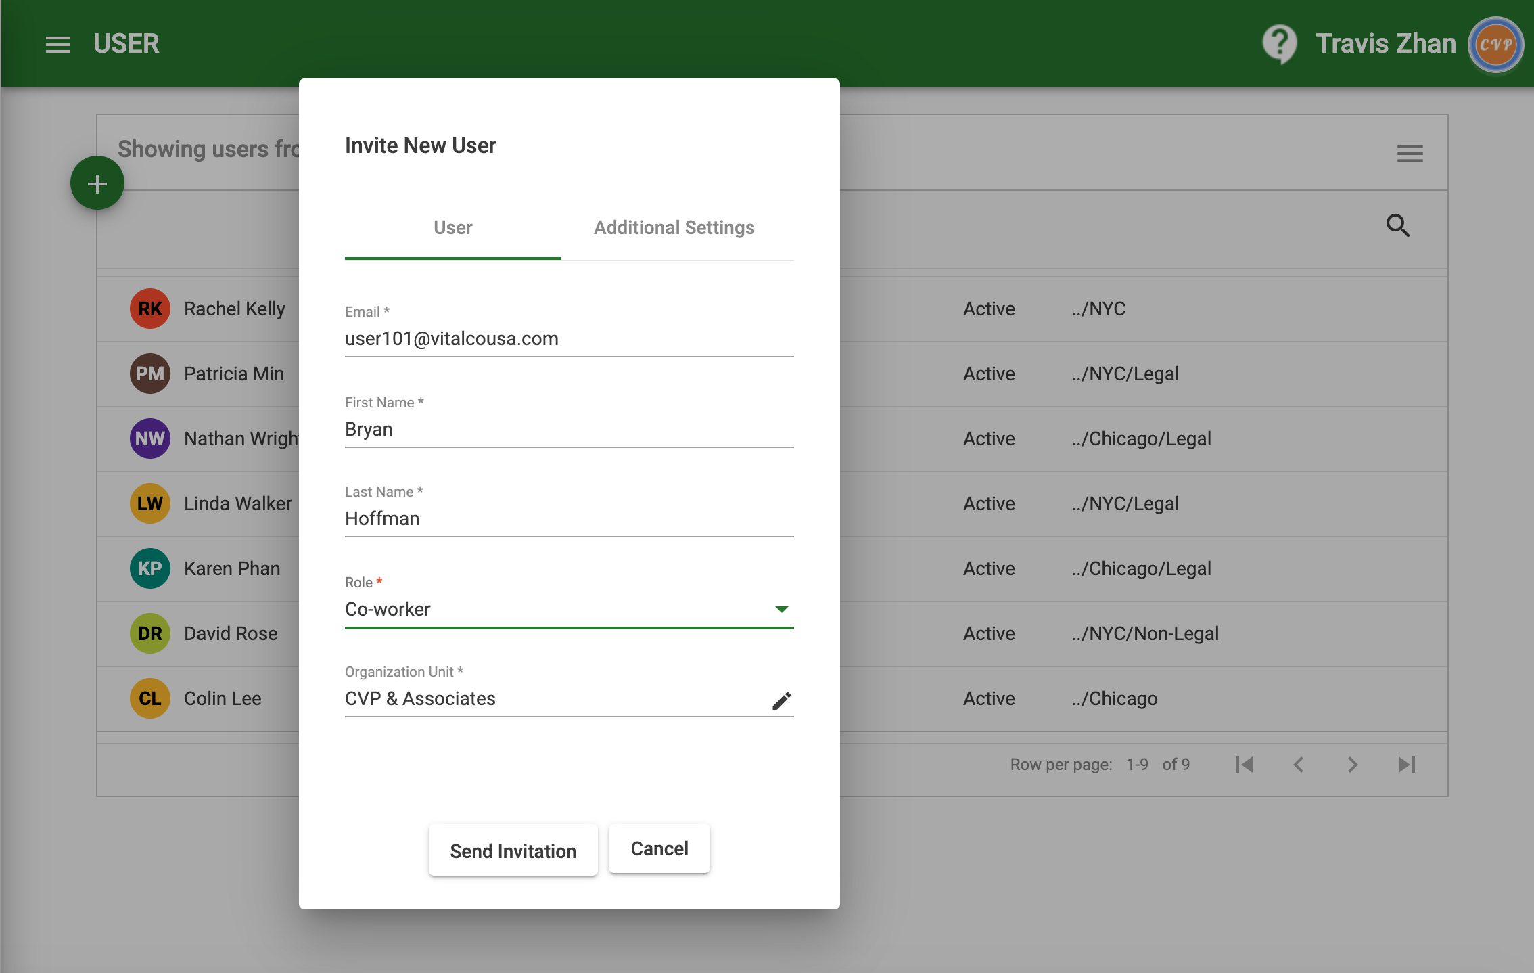Open the CVP profile avatar

[1495, 45]
